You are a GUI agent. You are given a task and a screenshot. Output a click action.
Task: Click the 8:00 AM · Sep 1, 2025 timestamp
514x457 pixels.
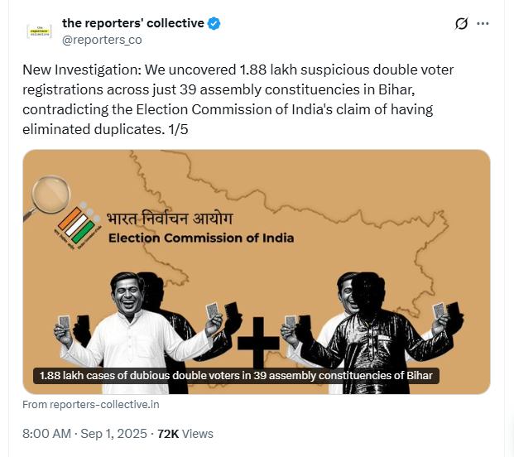[x=84, y=434]
